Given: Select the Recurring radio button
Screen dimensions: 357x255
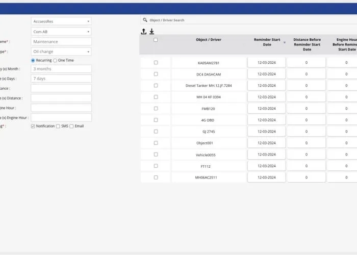Looking at the screenshot, I should [33, 60].
